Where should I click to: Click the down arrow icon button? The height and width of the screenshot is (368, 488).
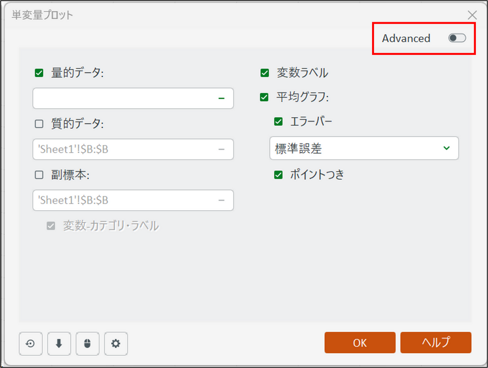click(x=58, y=344)
